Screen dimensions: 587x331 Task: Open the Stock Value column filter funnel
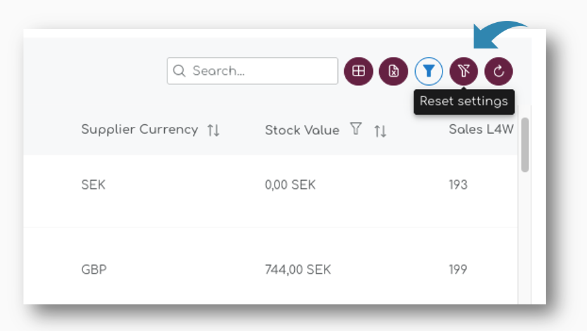coord(356,129)
